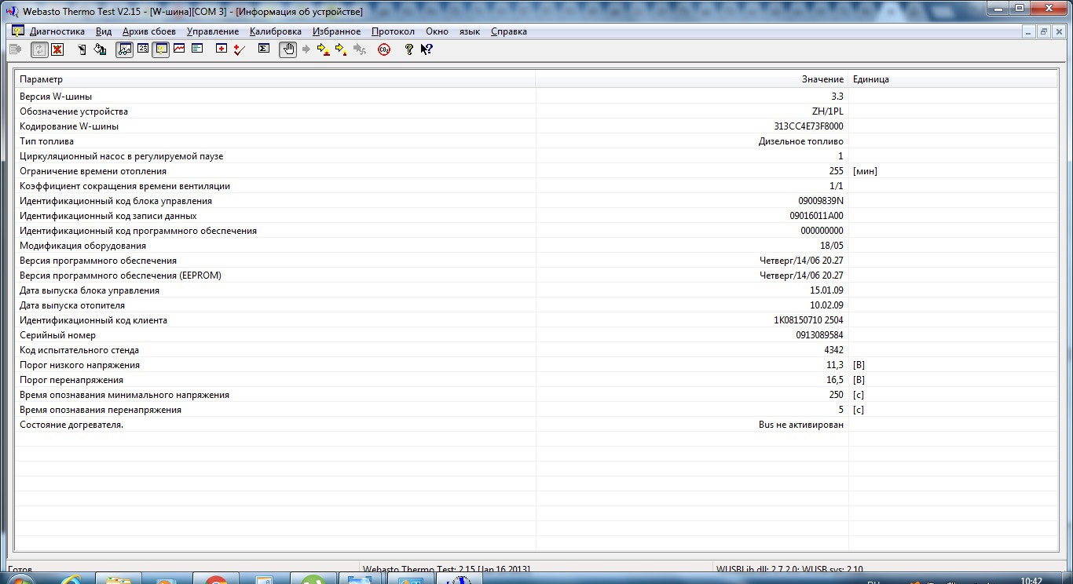Click the Значение column header
This screenshot has height=584, width=1073.
pyautogui.click(x=692, y=79)
